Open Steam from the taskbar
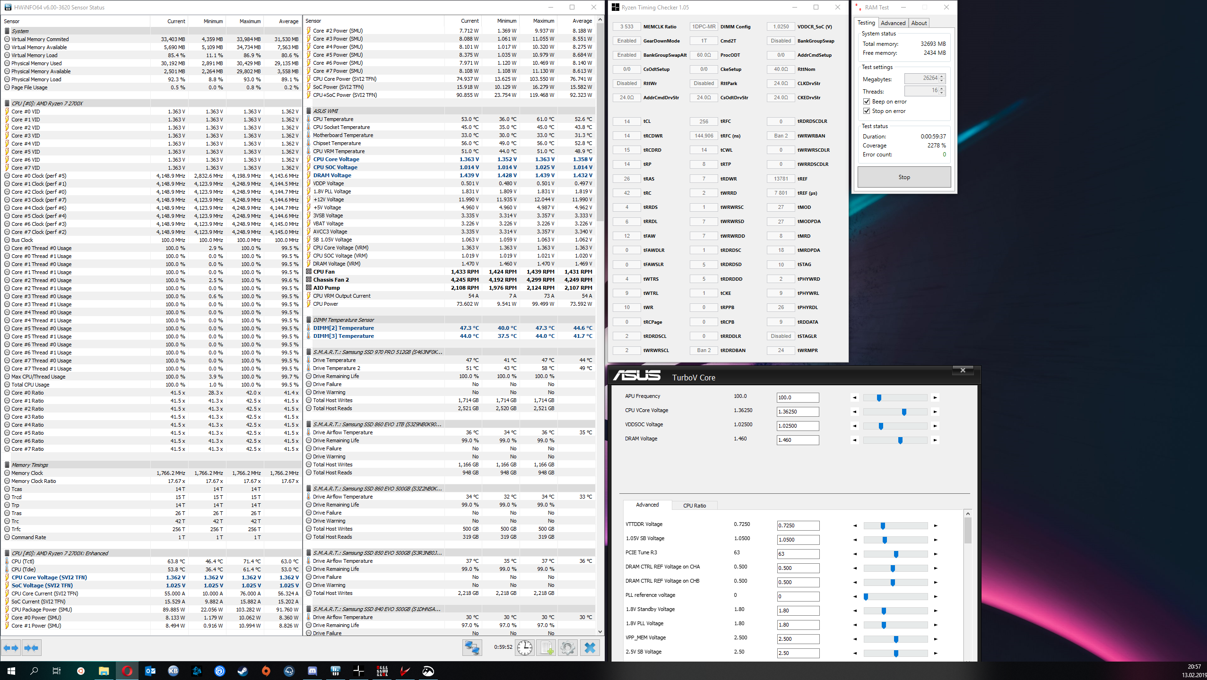Image resolution: width=1207 pixels, height=680 pixels. (243, 671)
